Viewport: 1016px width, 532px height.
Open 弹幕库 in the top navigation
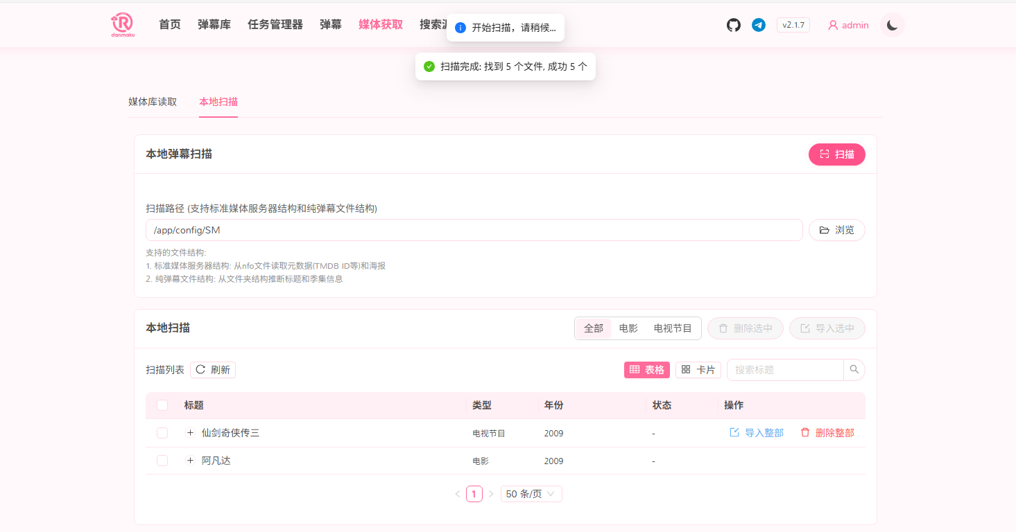[x=214, y=25]
